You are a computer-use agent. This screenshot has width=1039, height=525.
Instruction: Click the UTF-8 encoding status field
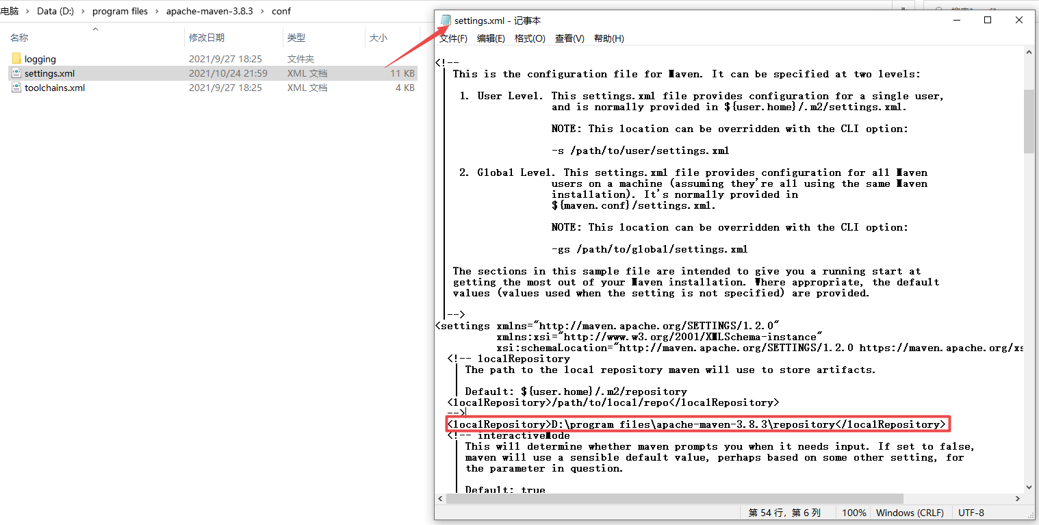coord(971,513)
